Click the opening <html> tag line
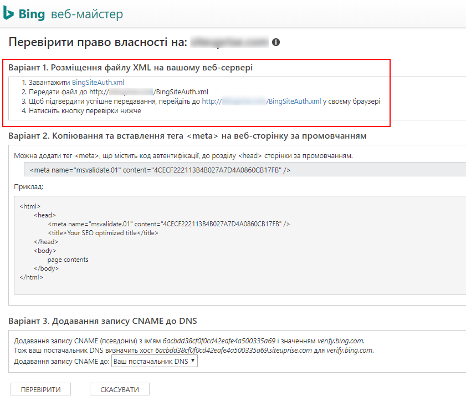The height and width of the screenshot is (396, 466). (x=30, y=206)
